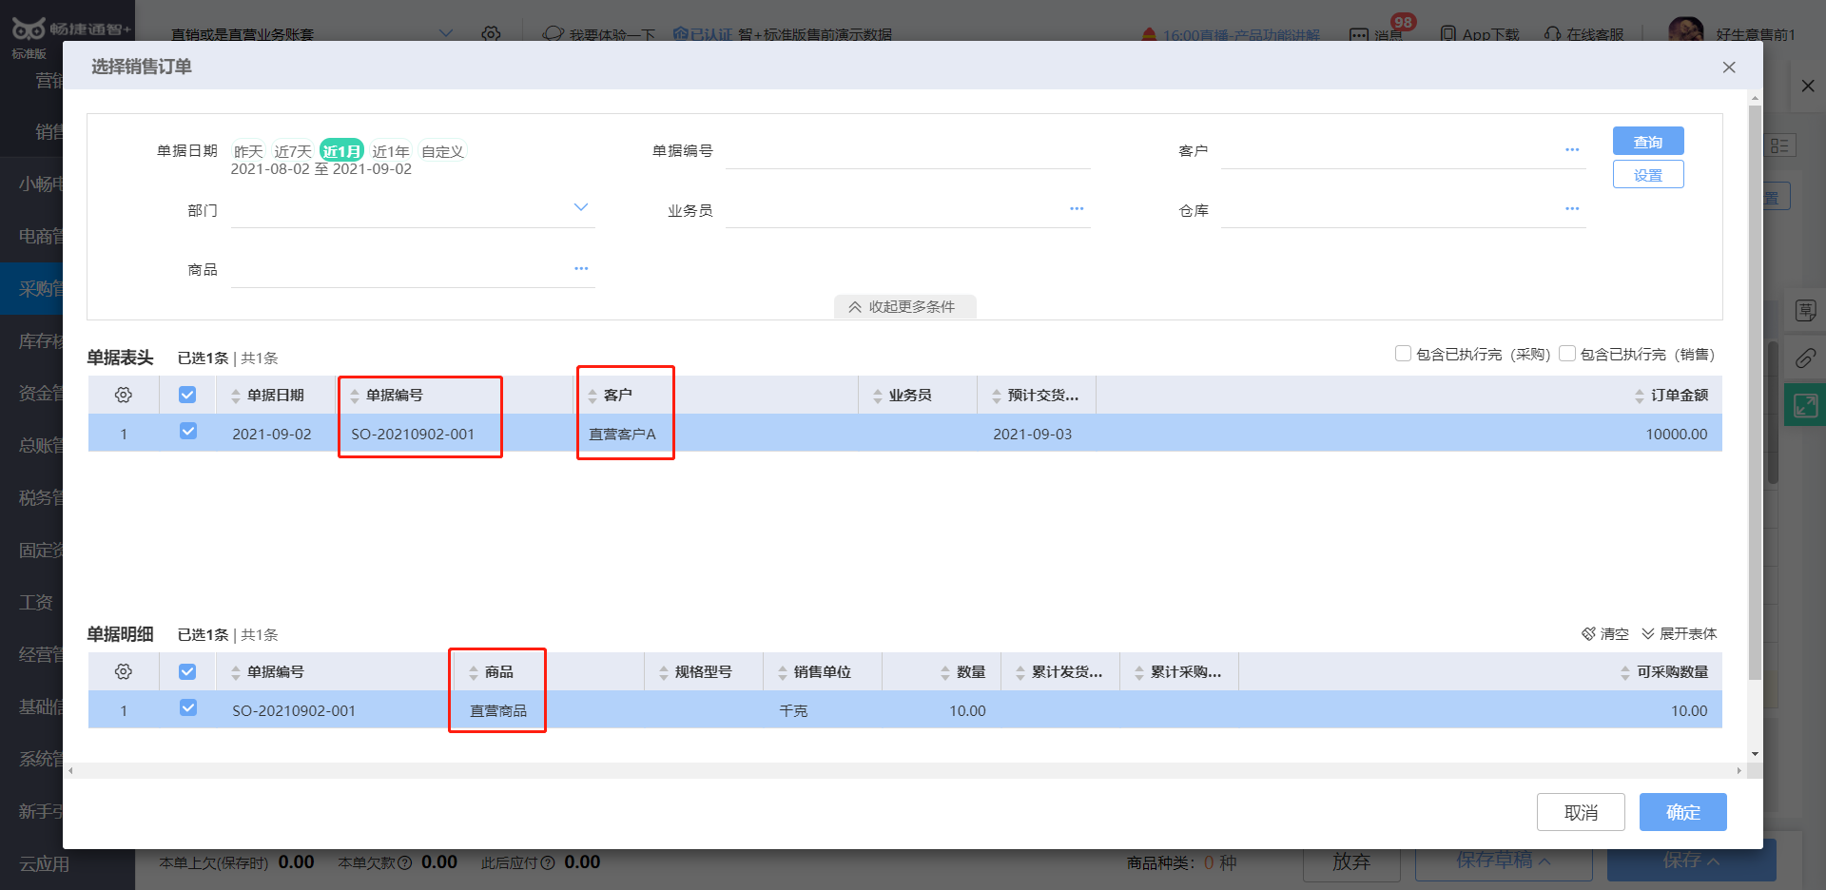This screenshot has height=890, width=1826.
Task: Enable 包含已执行完（销售） checkbox
Action: click(1567, 354)
